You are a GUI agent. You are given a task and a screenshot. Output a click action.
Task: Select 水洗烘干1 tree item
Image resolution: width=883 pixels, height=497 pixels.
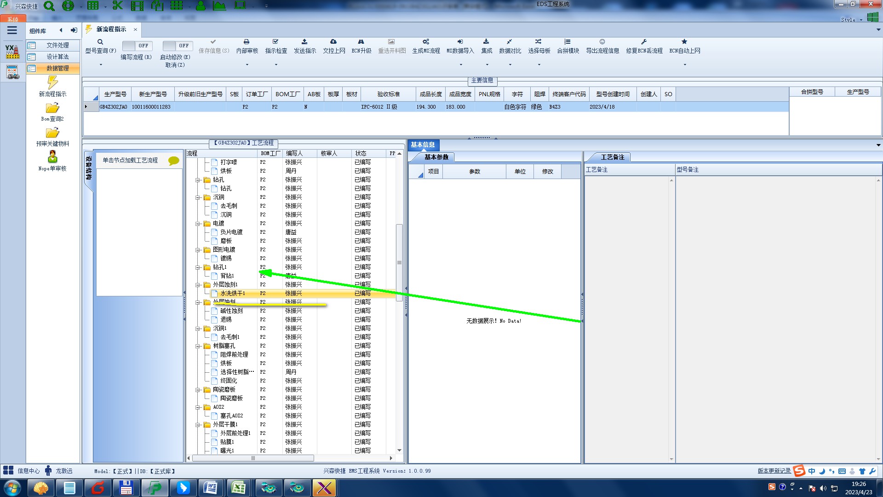(x=232, y=294)
